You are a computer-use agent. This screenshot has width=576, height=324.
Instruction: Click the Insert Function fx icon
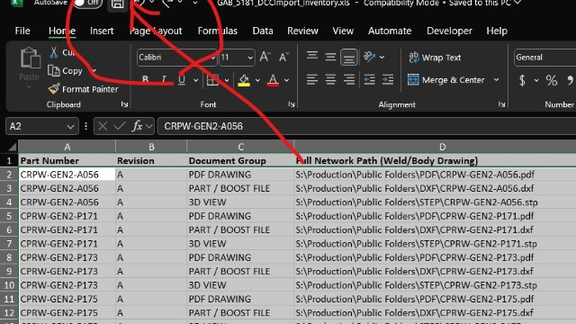[x=137, y=126]
